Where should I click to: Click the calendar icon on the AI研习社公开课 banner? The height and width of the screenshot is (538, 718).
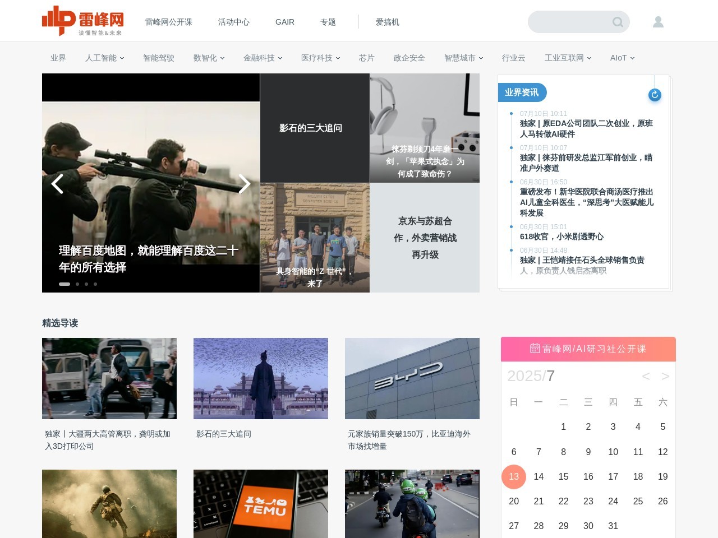point(535,349)
